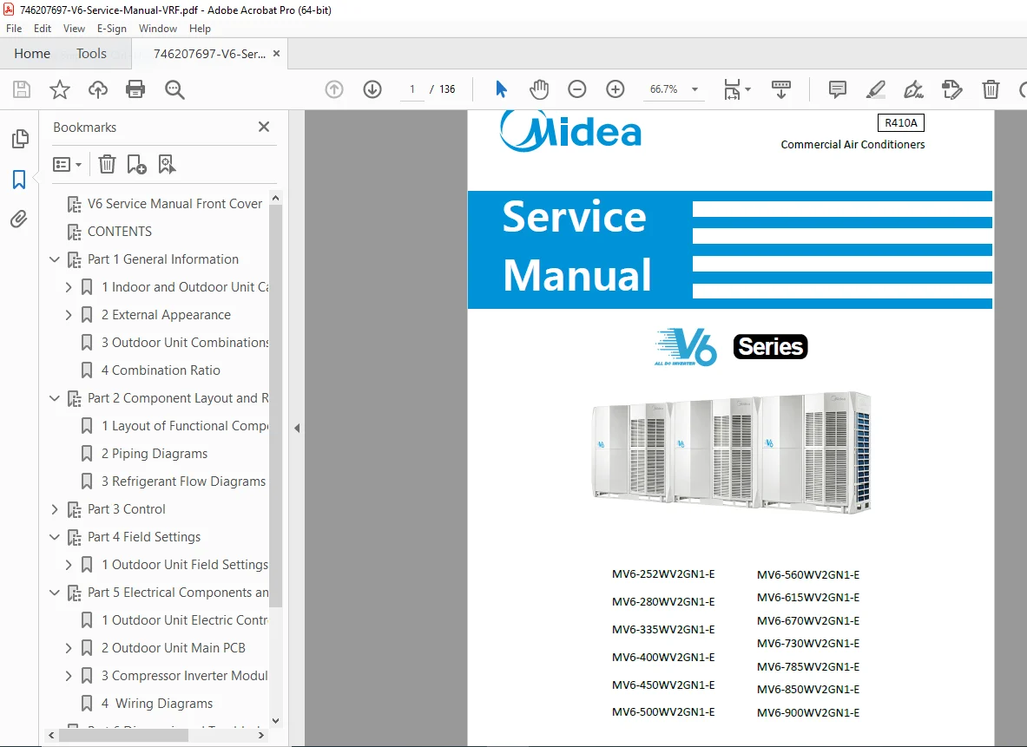Image resolution: width=1027 pixels, height=747 pixels.
Task: Switch to Tools tab
Action: click(91, 54)
